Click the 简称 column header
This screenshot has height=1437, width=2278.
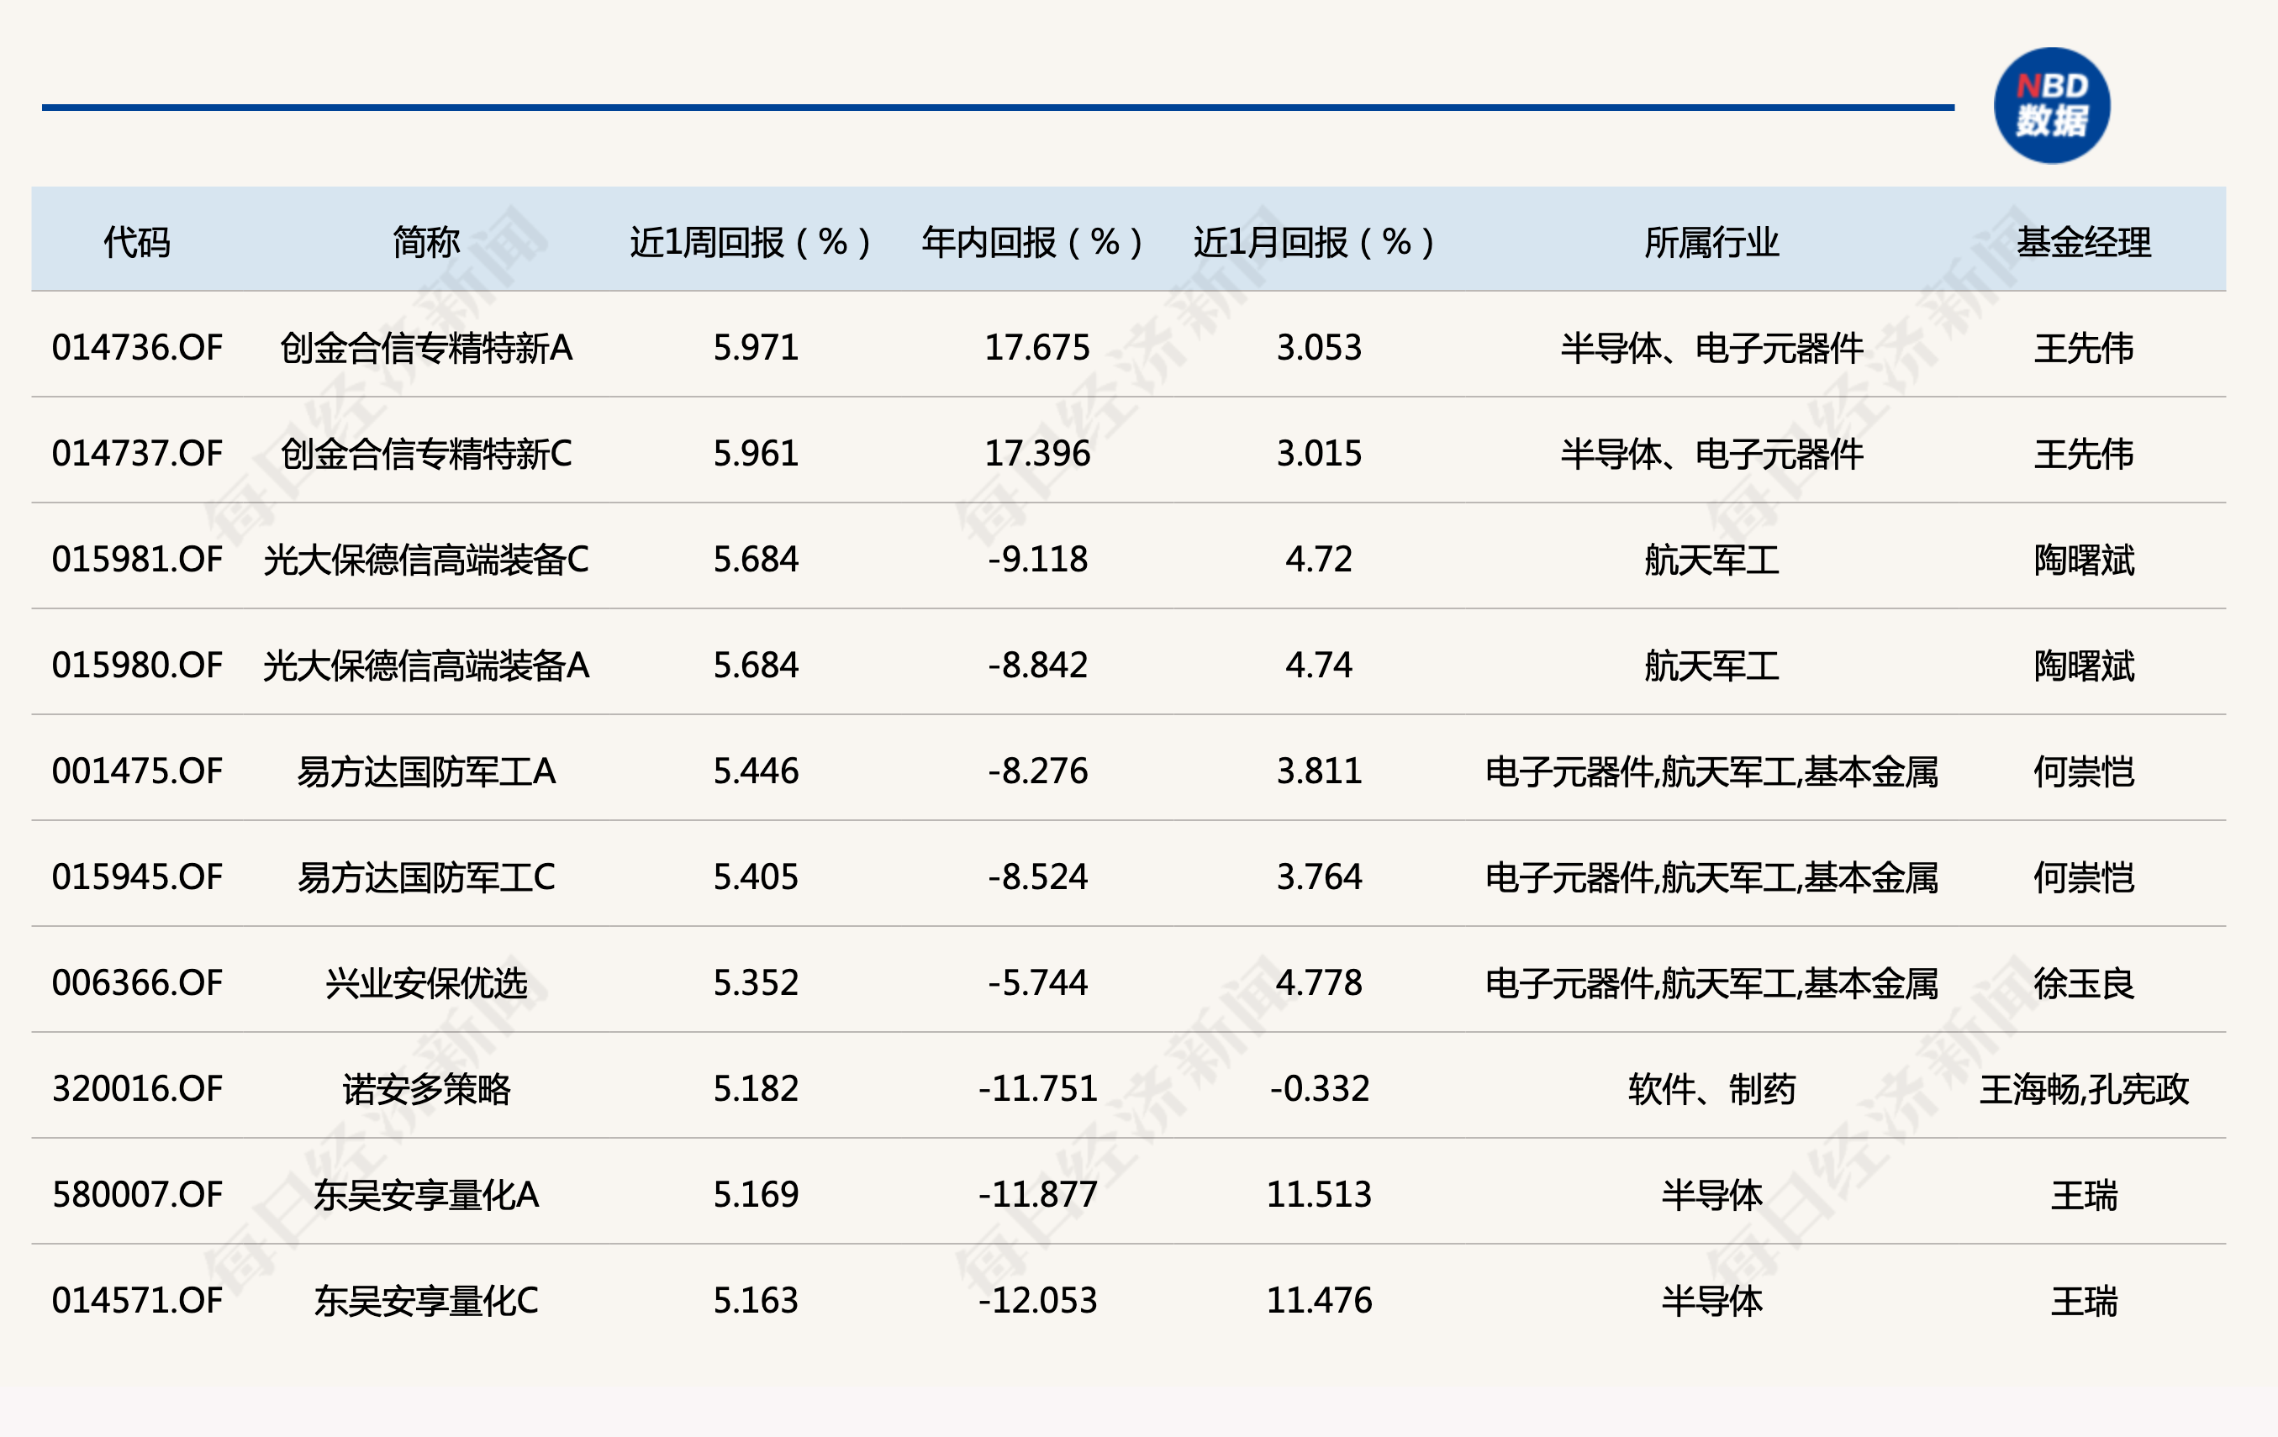click(427, 242)
